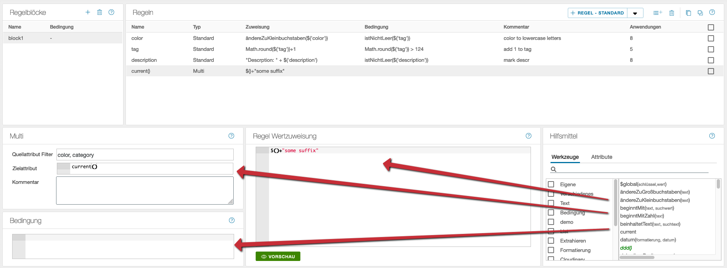This screenshot has height=268, width=727.
Task: Check the Eigene category in Hilfsmittel
Action: tap(551, 184)
